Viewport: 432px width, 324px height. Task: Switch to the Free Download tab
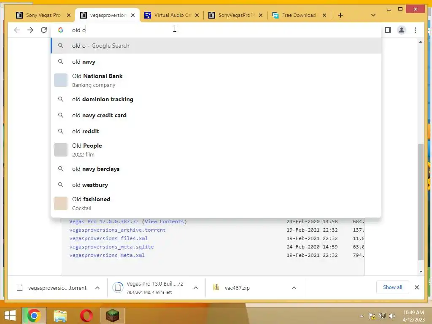299,15
